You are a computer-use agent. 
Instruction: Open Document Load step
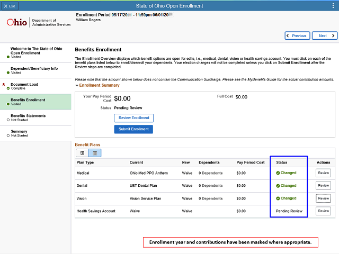35,86
